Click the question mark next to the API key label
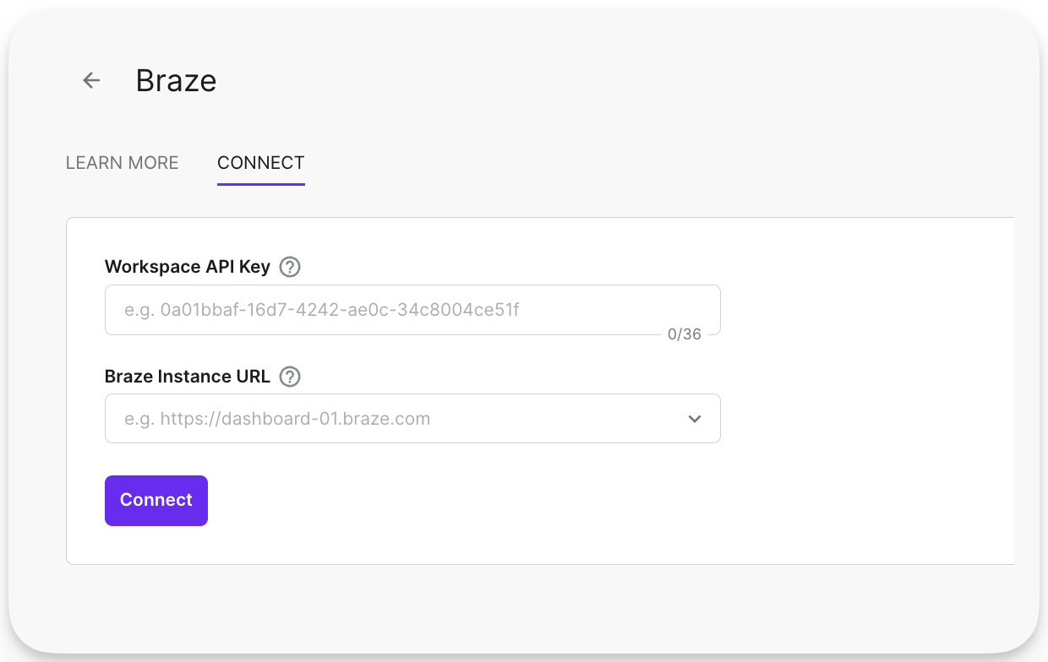The height and width of the screenshot is (662, 1048). click(289, 266)
